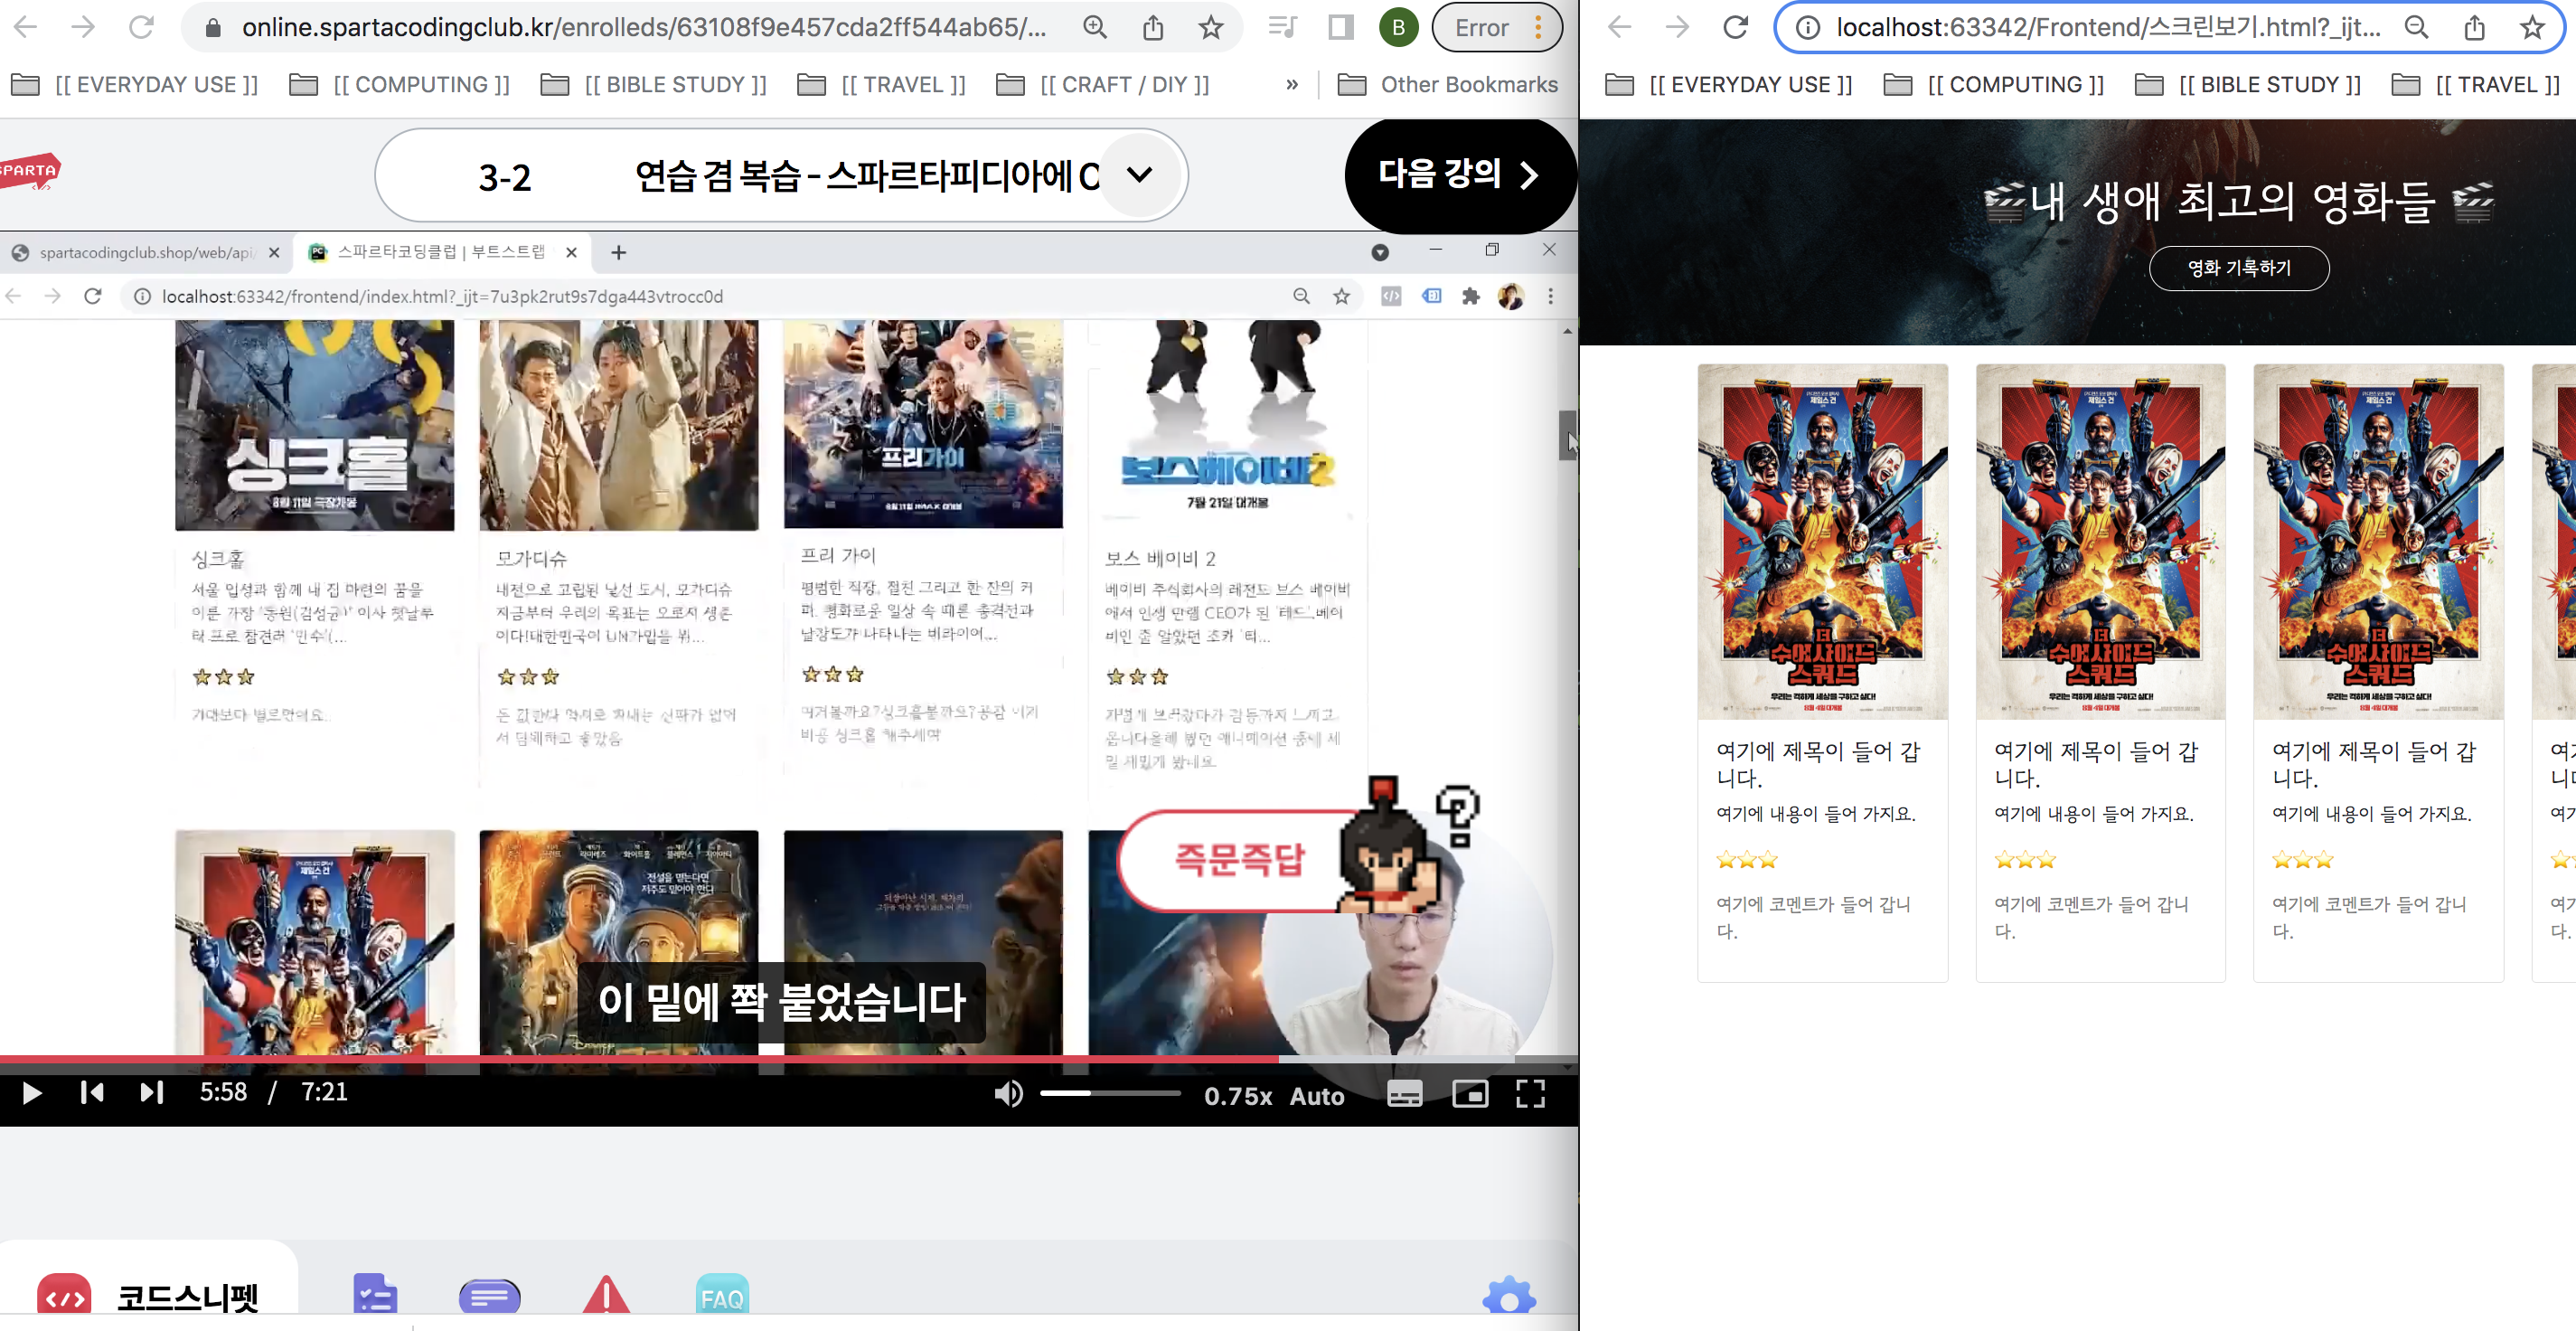Change 0.75x playback speed

tap(1238, 1096)
